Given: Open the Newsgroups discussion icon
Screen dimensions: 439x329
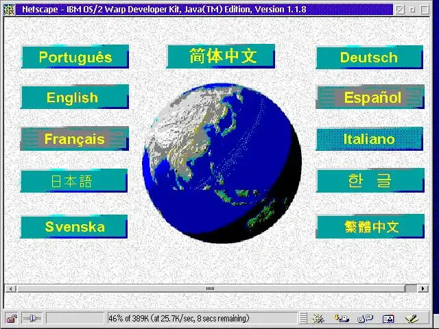Looking at the screenshot, I should coord(365,318).
